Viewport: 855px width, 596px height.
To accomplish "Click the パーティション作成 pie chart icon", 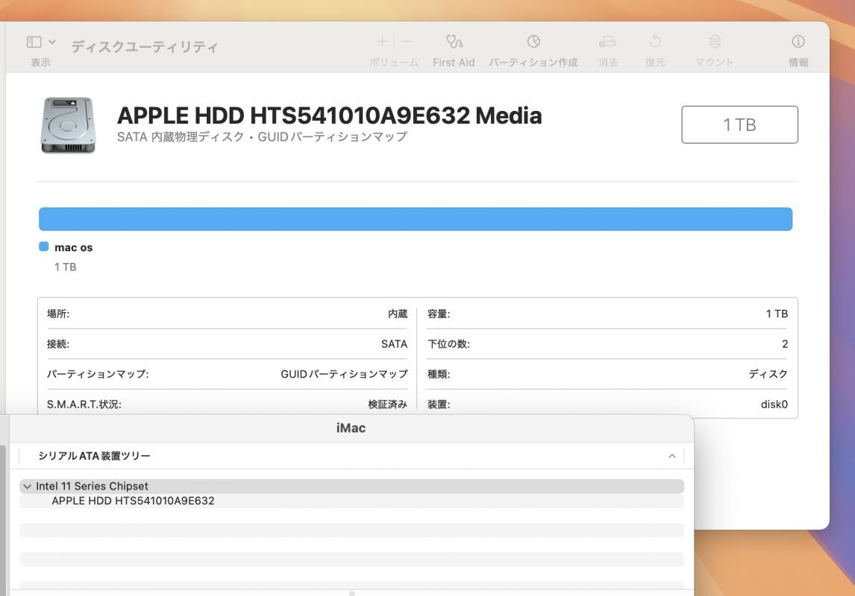I will click(x=533, y=42).
